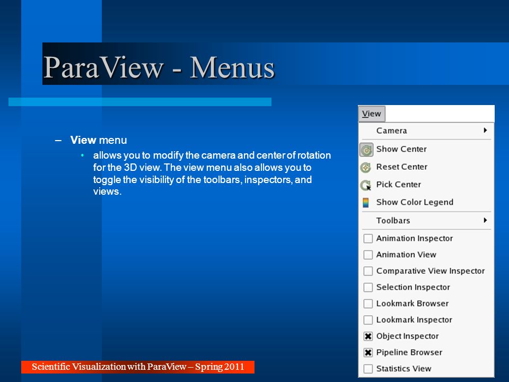The height and width of the screenshot is (382, 509).
Task: Click the paragraph about camera and rotation
Action: point(212,173)
